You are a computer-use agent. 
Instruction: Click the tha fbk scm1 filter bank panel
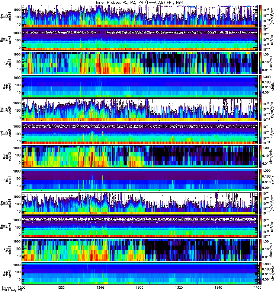(x=140, y=86)
